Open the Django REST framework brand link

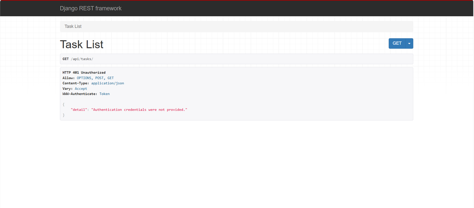[91, 8]
